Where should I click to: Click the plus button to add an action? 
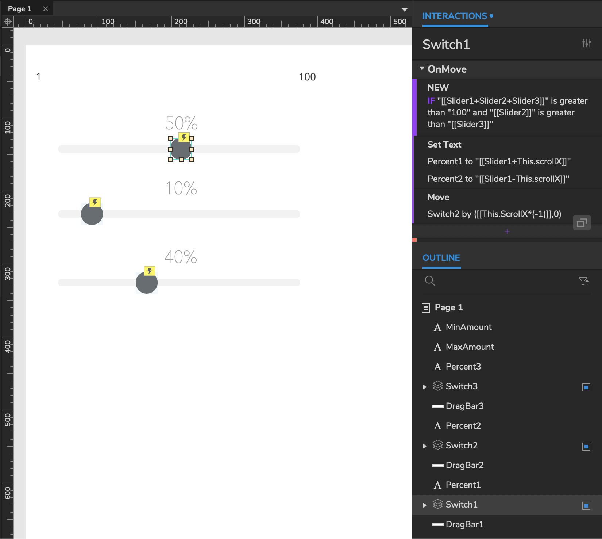[507, 232]
